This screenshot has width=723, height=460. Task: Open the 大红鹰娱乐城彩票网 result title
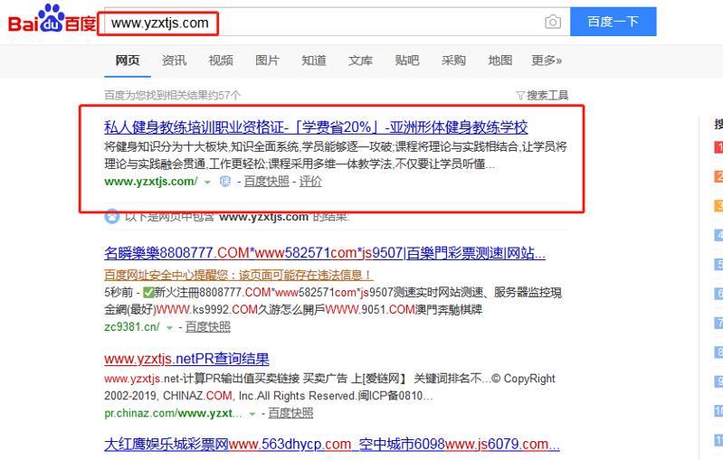tap(331, 445)
